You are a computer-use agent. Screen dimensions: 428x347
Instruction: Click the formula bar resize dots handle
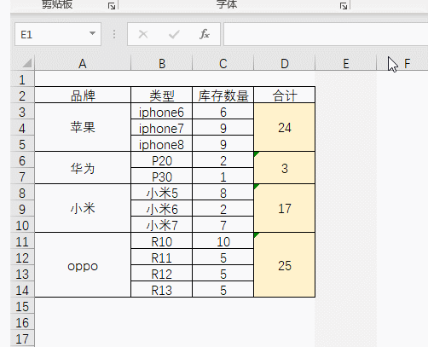(114, 34)
